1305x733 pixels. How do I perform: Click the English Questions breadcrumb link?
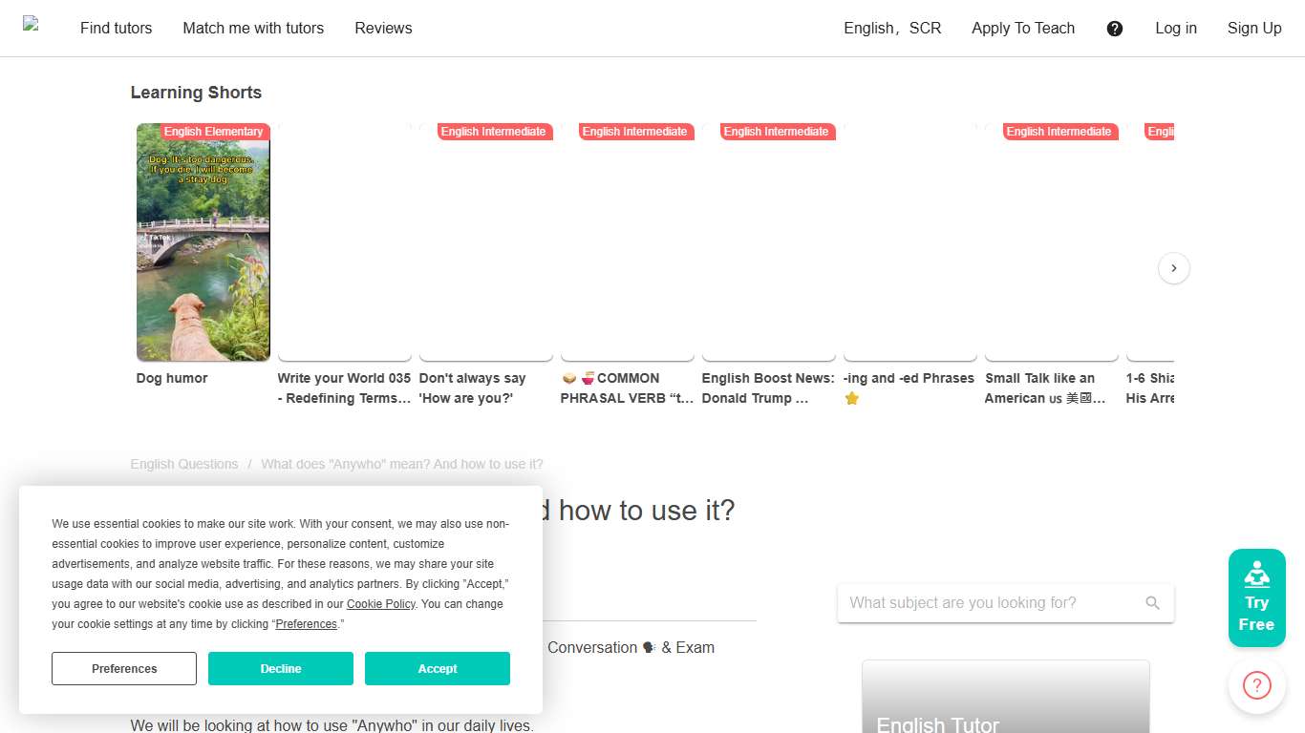pos(183,464)
